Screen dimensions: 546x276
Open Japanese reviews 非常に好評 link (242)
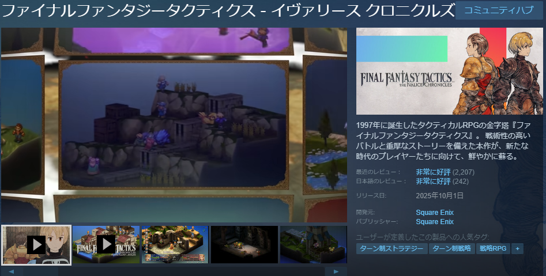pos(434,181)
